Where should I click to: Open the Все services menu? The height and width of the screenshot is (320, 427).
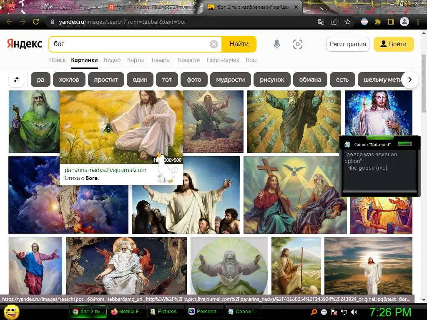click(x=251, y=60)
